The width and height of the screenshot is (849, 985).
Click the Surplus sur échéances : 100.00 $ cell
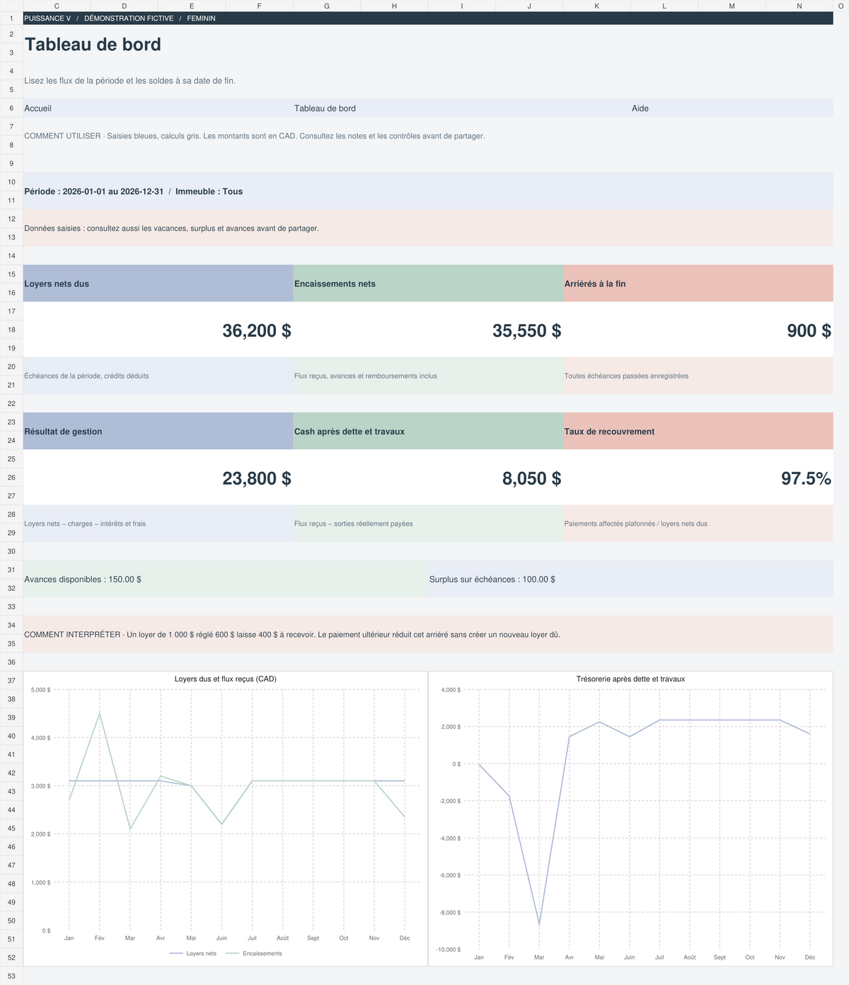(x=630, y=580)
